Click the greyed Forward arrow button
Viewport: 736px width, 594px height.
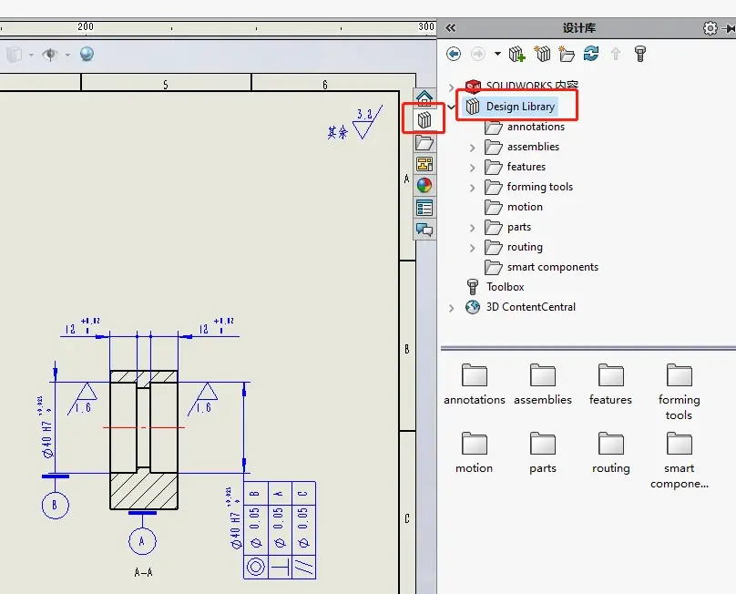click(478, 54)
